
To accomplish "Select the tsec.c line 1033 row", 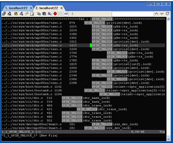I will (83, 27).
